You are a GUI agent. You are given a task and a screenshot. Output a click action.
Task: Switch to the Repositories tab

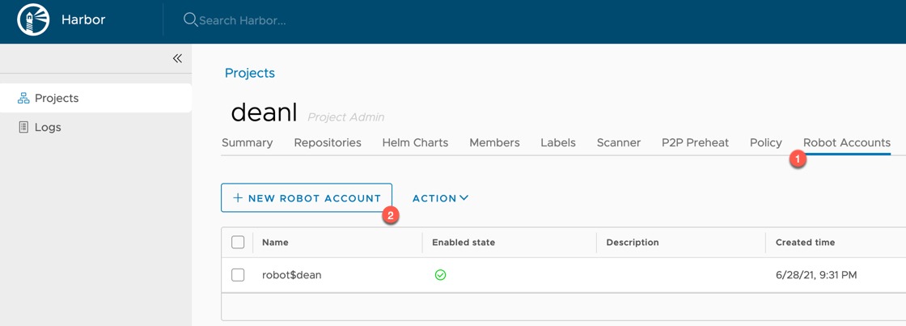[328, 142]
